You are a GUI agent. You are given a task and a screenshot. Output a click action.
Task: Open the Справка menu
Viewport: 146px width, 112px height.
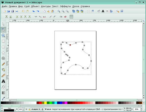tap(85, 6)
